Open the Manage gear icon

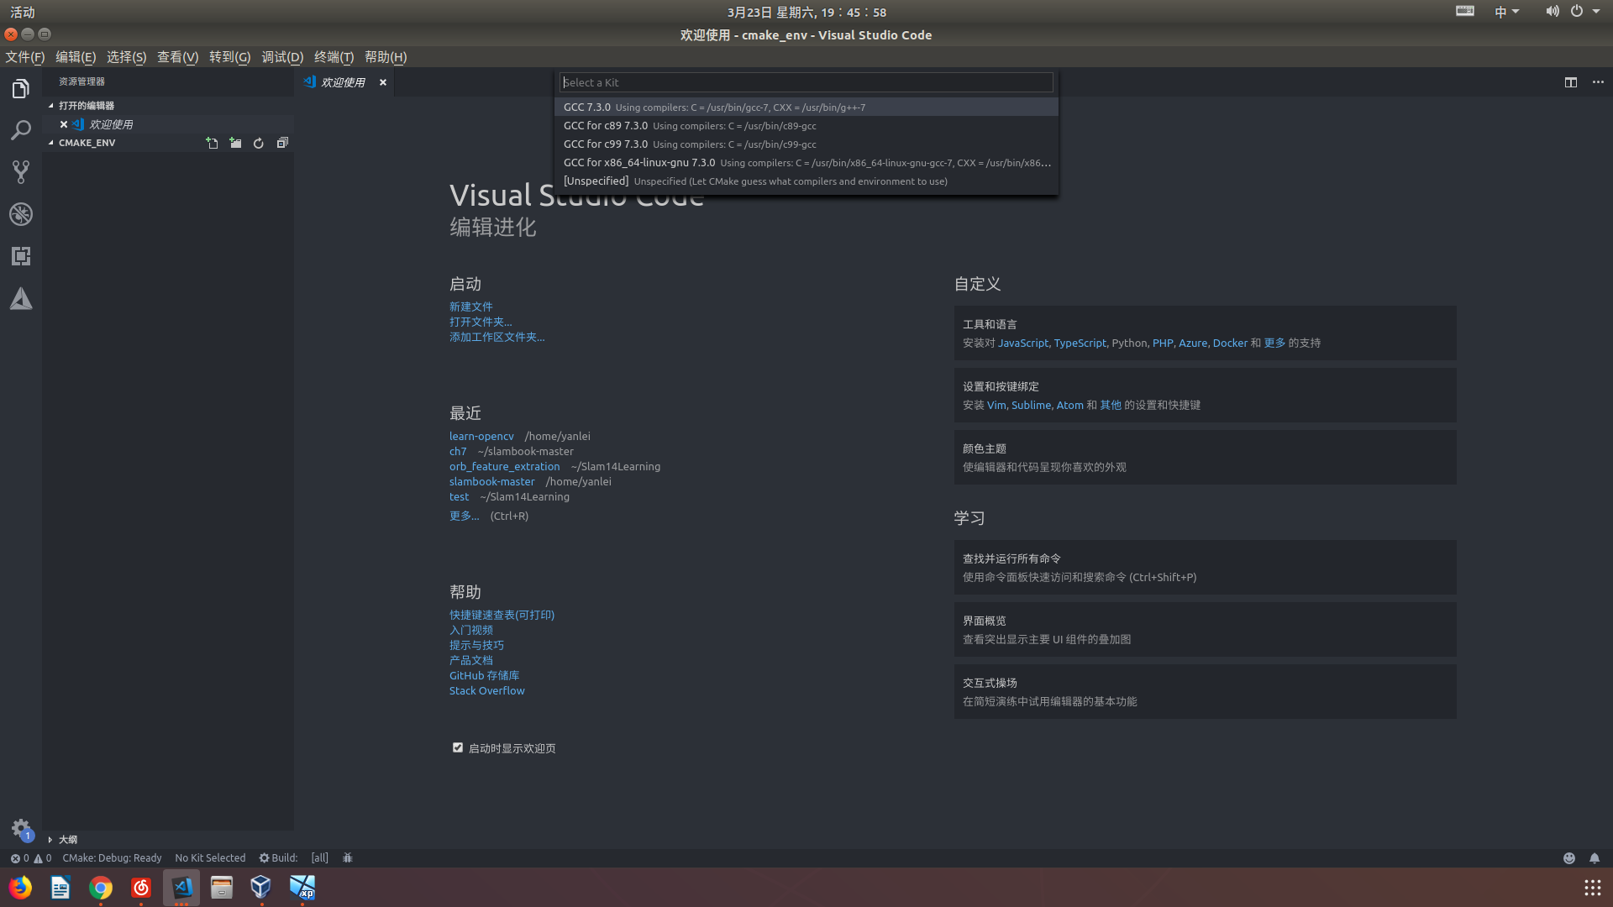point(21,829)
